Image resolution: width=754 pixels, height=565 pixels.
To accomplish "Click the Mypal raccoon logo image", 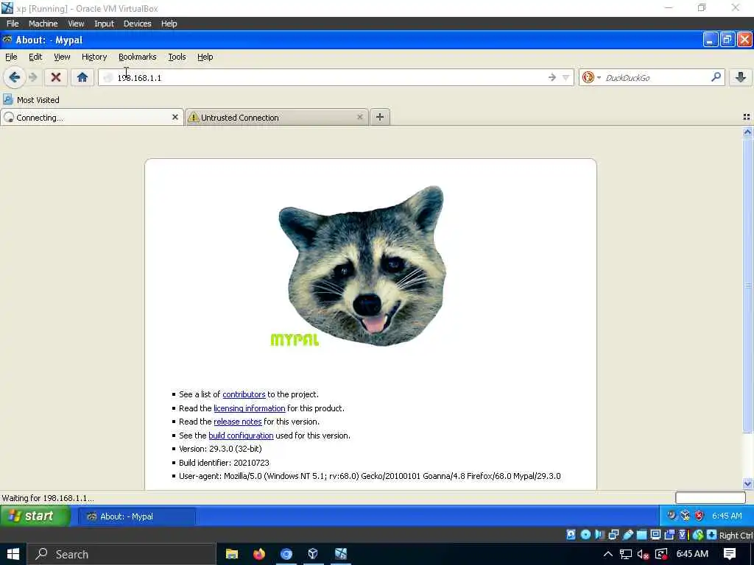I will pos(362,266).
